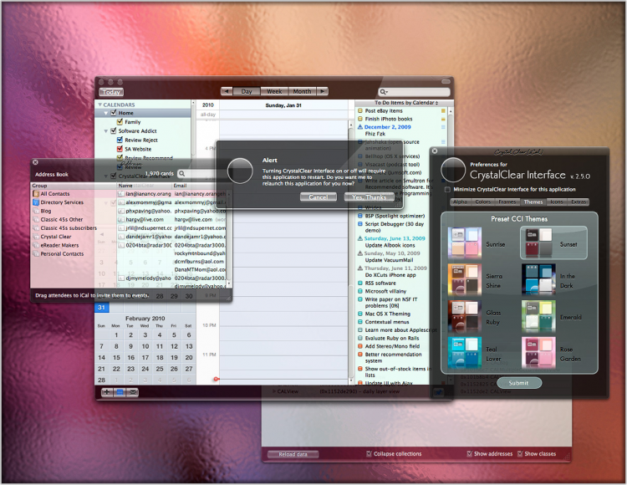Toggle the mini-month grid button in iCal
Viewport: 627px width, 485px height.
tap(120, 392)
